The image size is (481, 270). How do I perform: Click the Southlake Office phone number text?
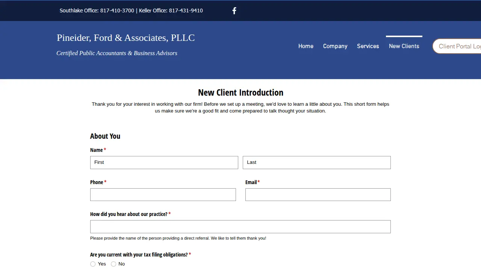(97, 10)
